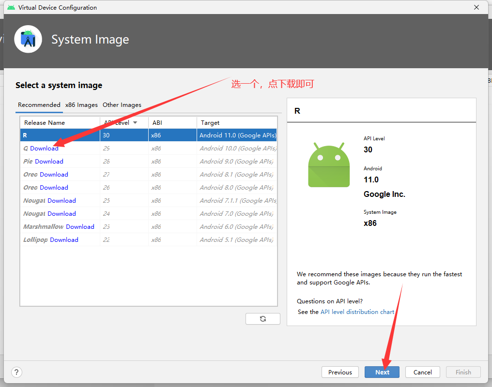Image resolution: width=492 pixels, height=387 pixels.
Task: Open the help question mark icon
Action: coord(16,372)
